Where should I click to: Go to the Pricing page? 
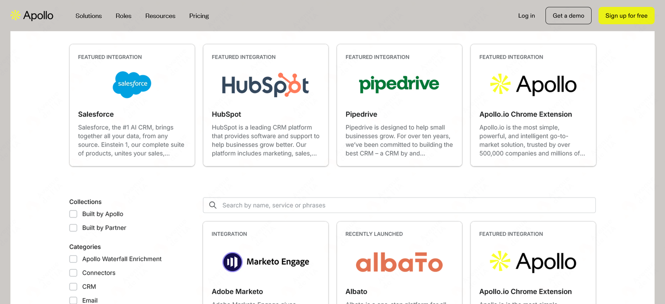tap(199, 16)
